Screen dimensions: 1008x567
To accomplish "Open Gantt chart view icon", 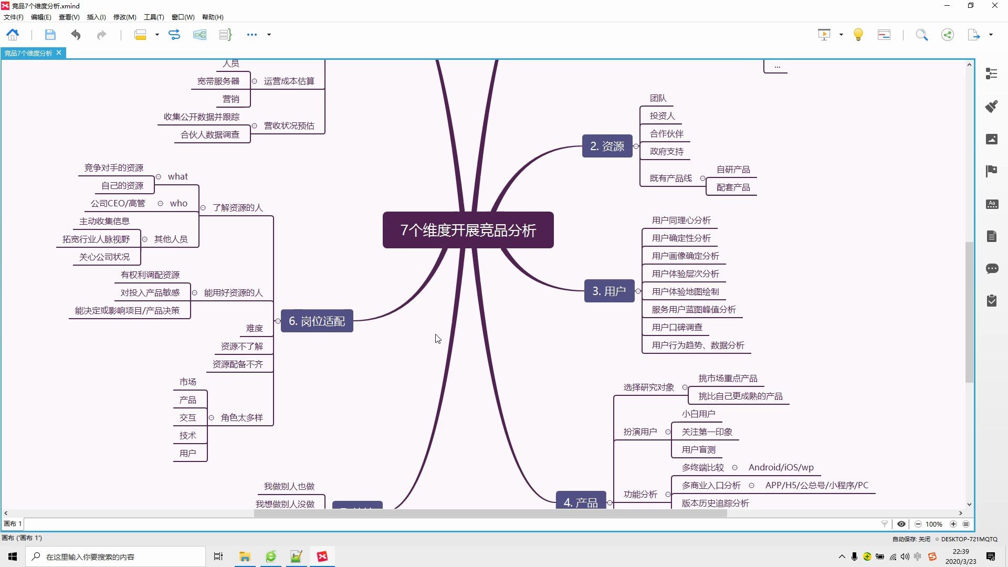I will click(x=884, y=35).
